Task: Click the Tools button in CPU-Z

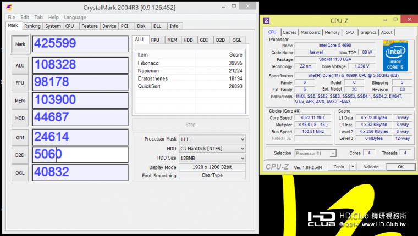Action: [x=339, y=167]
